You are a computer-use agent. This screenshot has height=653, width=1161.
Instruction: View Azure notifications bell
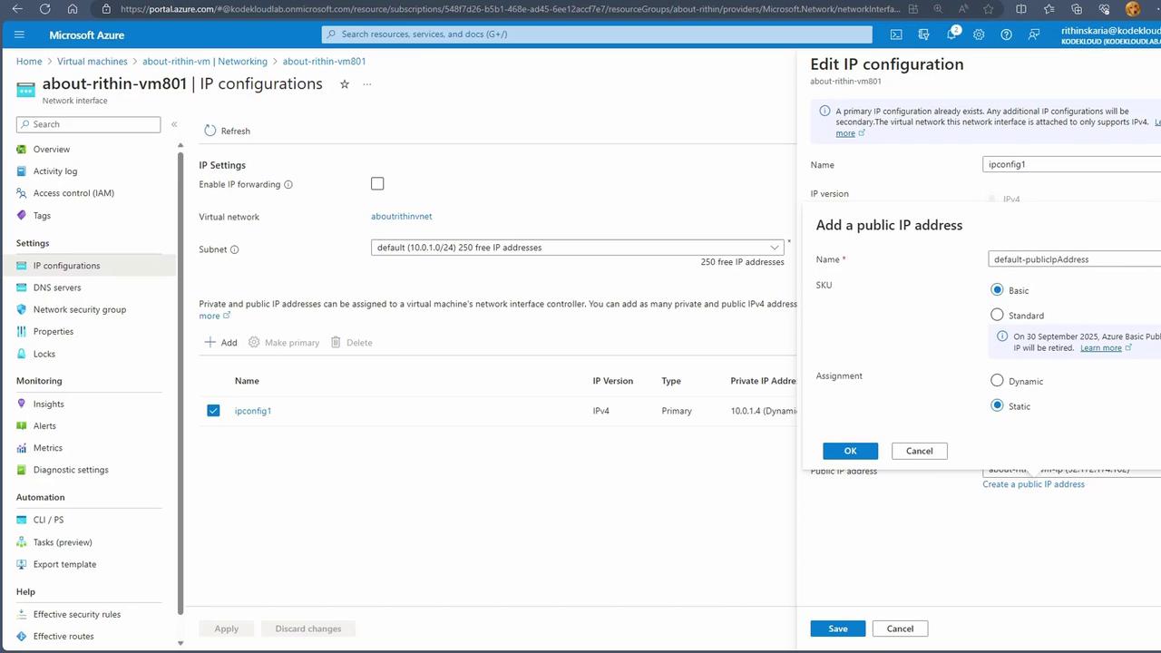[x=952, y=34]
